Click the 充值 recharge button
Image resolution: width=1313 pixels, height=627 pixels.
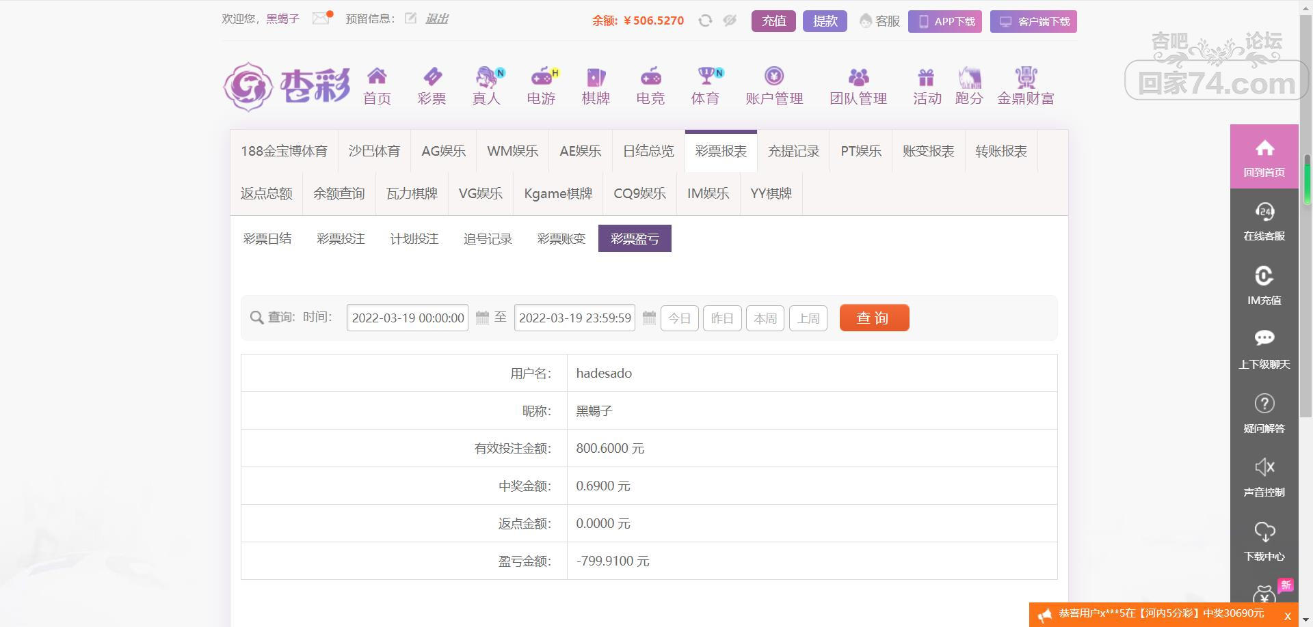click(773, 21)
